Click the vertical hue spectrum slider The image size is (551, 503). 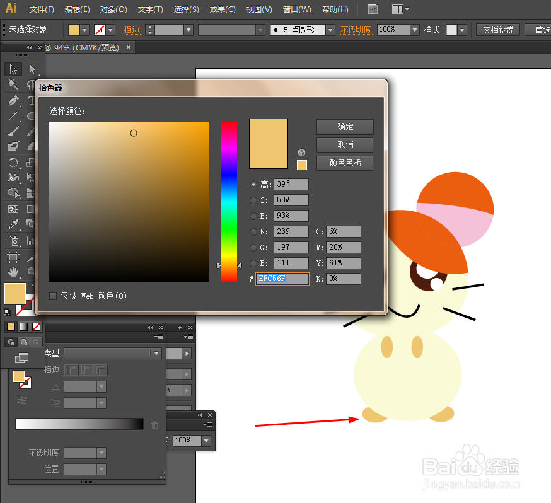(x=229, y=202)
